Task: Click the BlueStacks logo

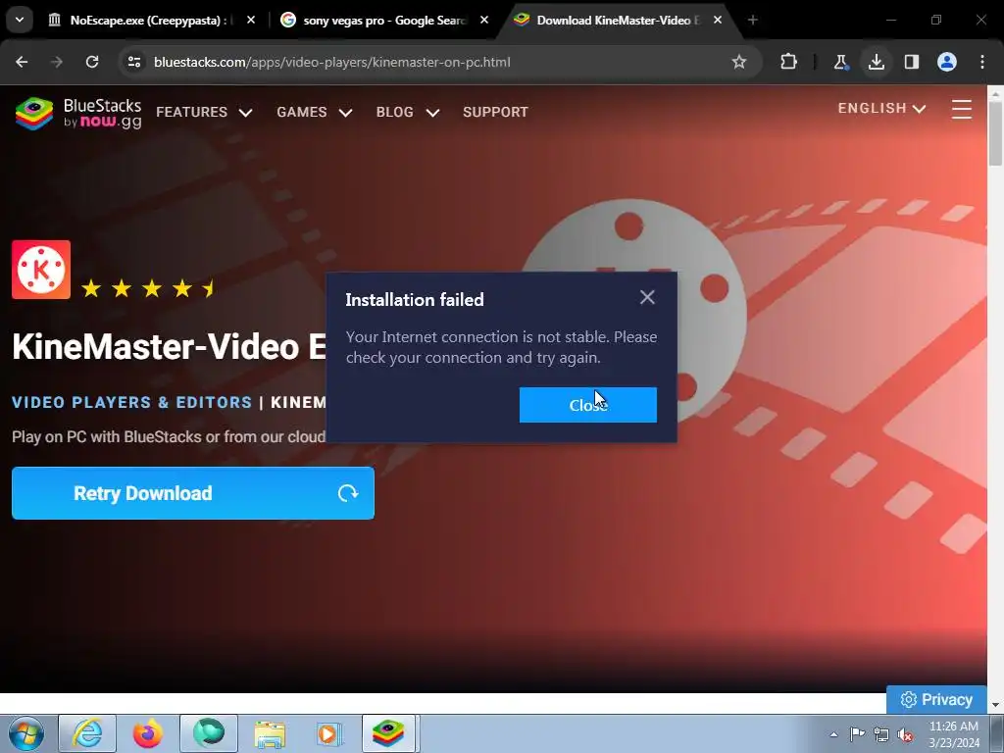Action: tap(78, 114)
